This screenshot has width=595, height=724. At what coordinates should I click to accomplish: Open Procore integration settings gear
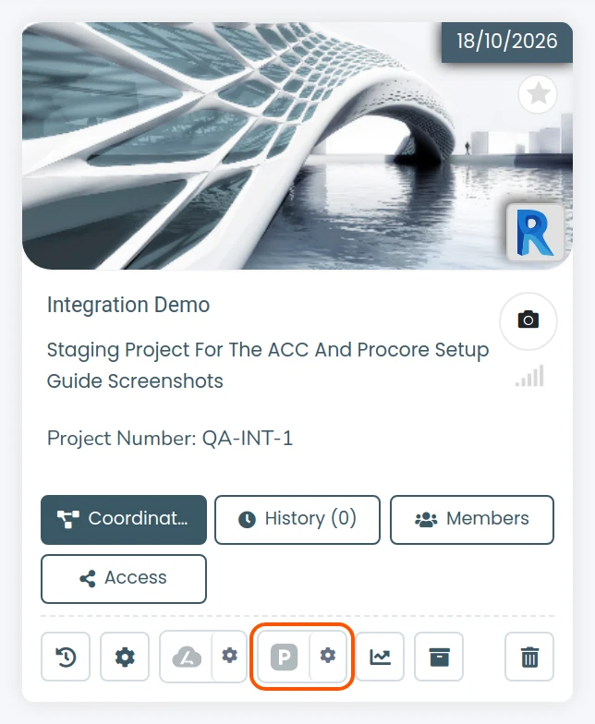click(x=328, y=656)
